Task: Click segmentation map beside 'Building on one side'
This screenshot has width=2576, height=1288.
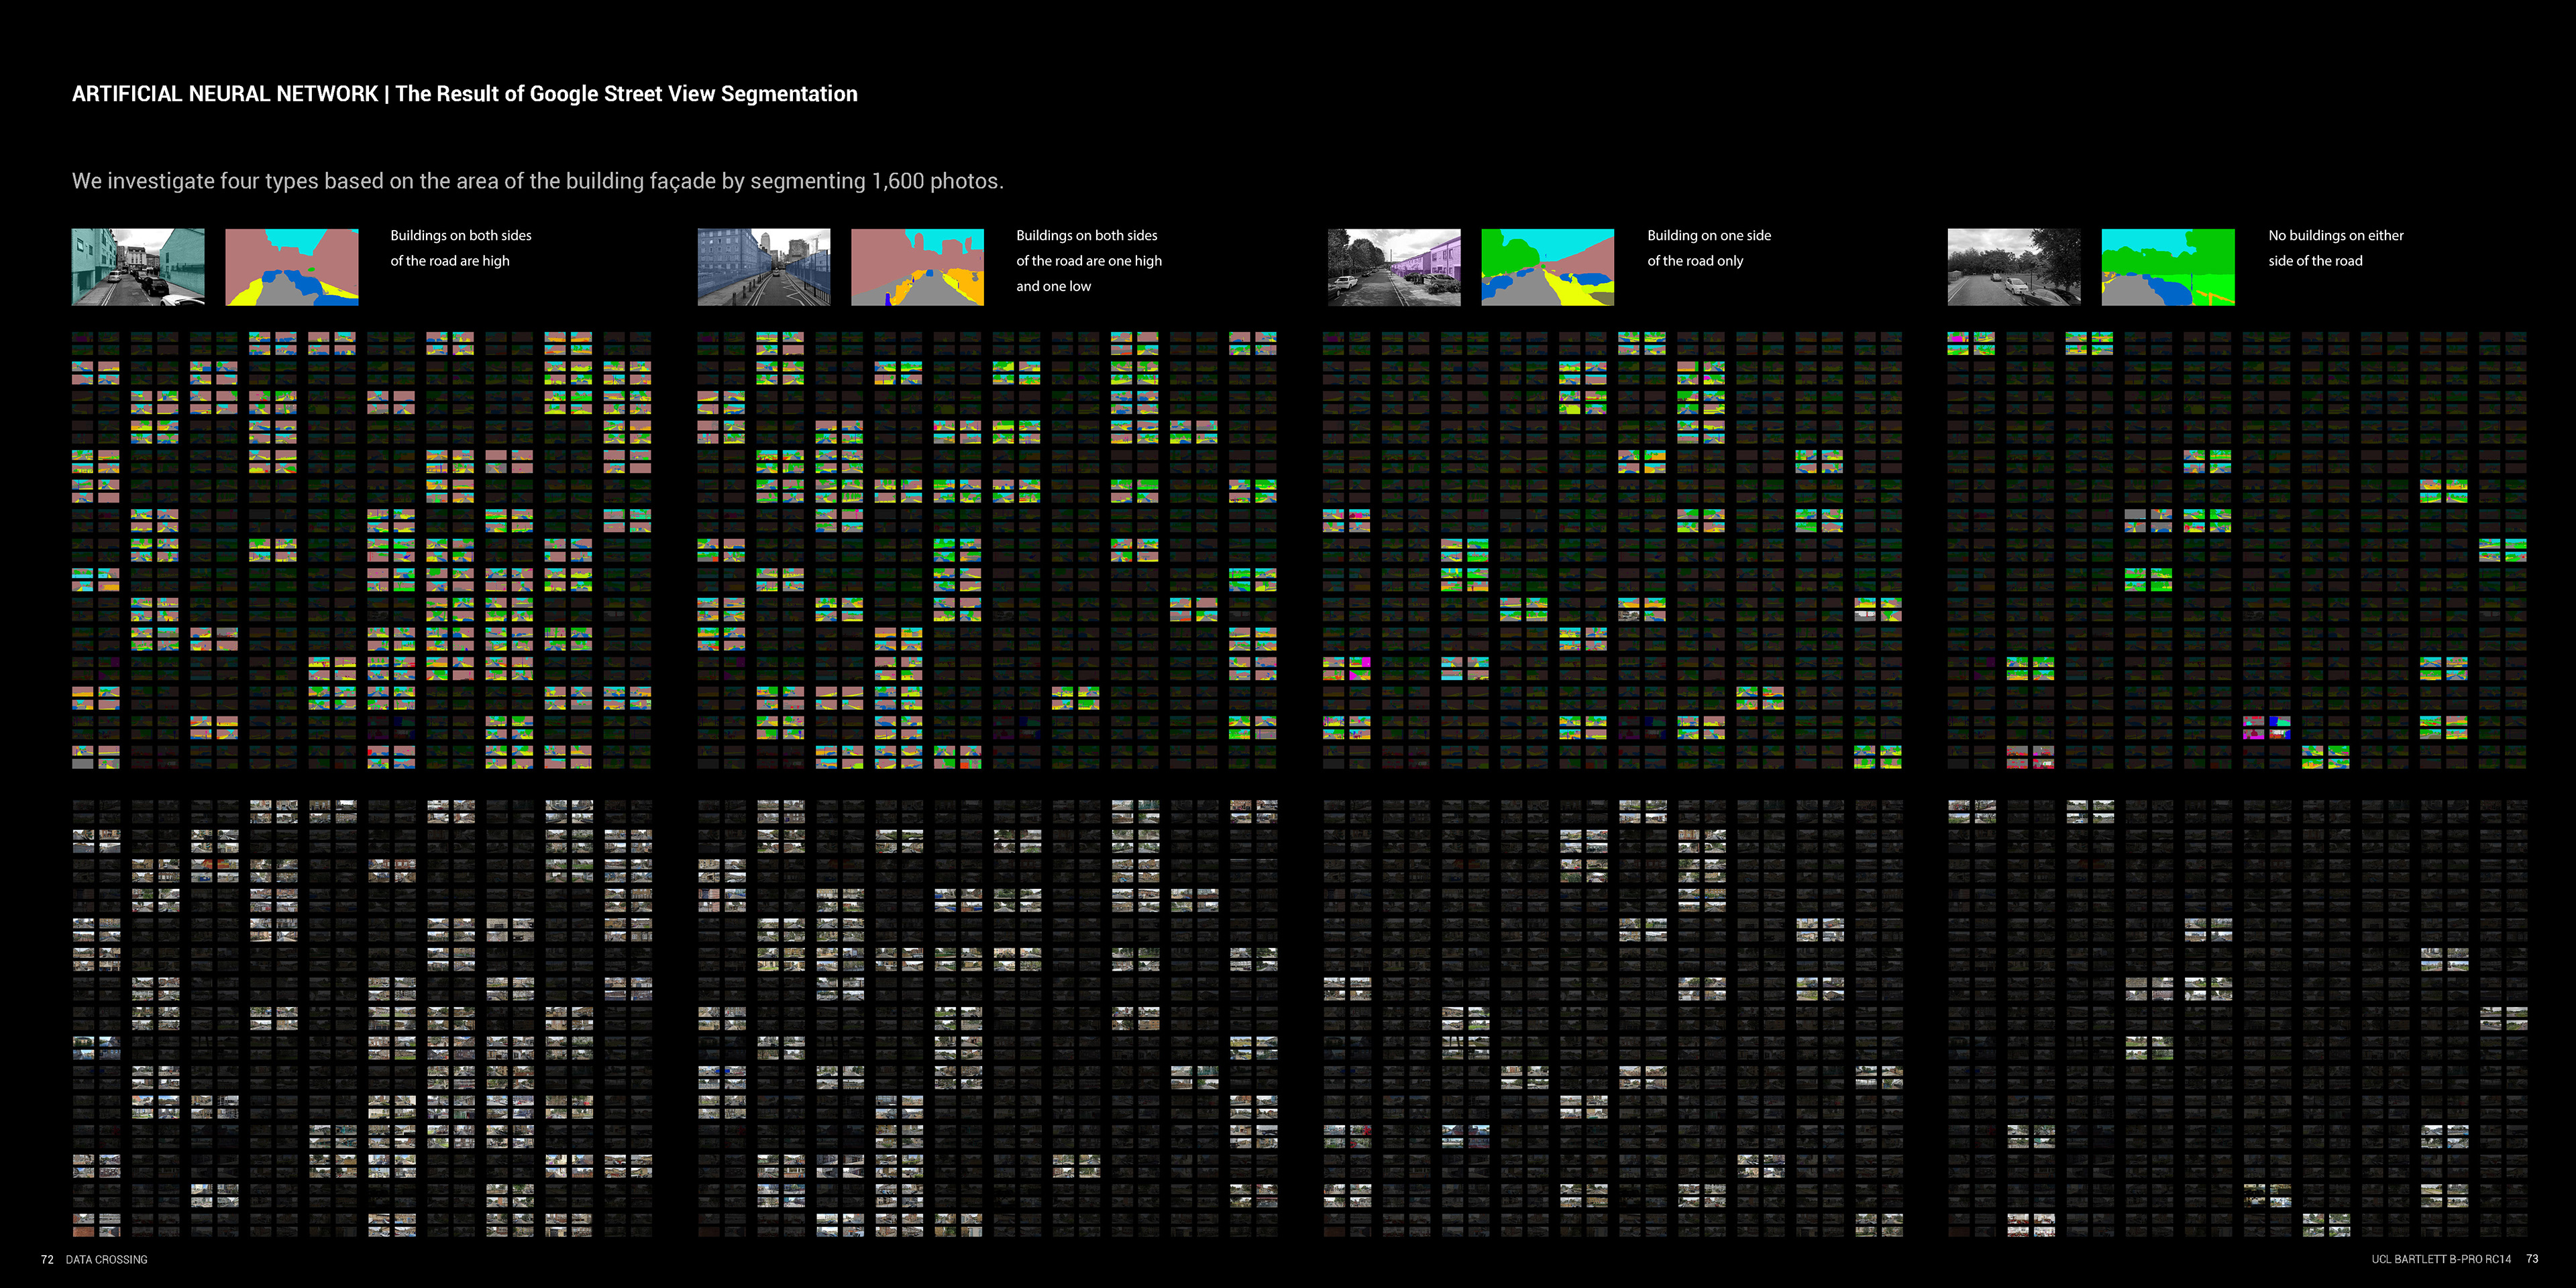Action: (x=1548, y=267)
